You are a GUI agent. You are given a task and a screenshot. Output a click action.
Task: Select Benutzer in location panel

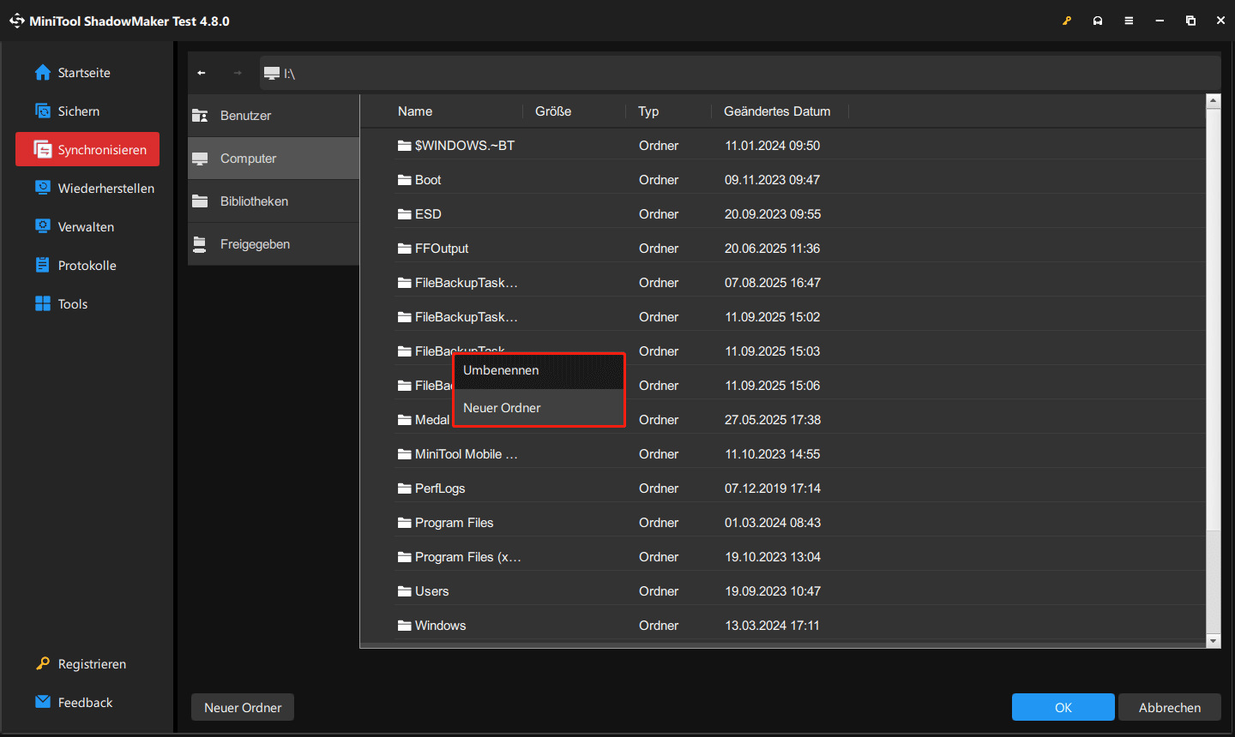(x=246, y=116)
